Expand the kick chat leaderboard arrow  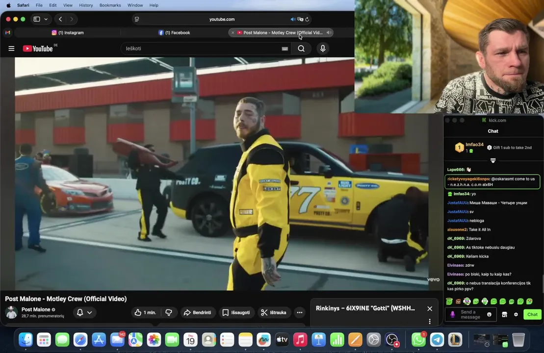click(x=492, y=160)
